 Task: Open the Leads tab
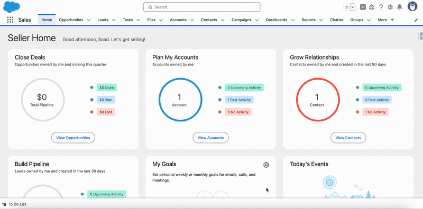(103, 20)
